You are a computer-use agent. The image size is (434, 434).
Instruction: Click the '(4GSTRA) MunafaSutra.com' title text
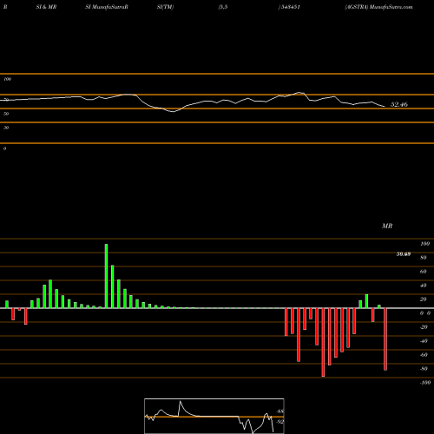[378, 7]
